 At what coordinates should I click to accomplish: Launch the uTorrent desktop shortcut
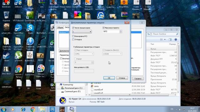tap(18, 56)
